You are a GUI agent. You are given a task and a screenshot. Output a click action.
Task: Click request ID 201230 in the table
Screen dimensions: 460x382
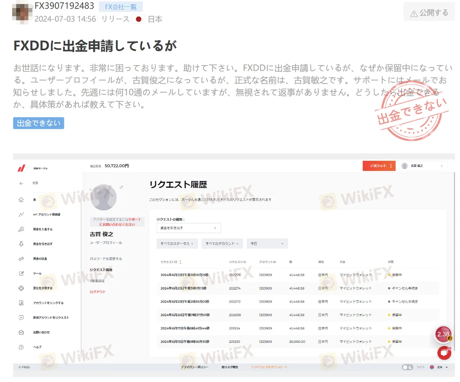(234, 342)
